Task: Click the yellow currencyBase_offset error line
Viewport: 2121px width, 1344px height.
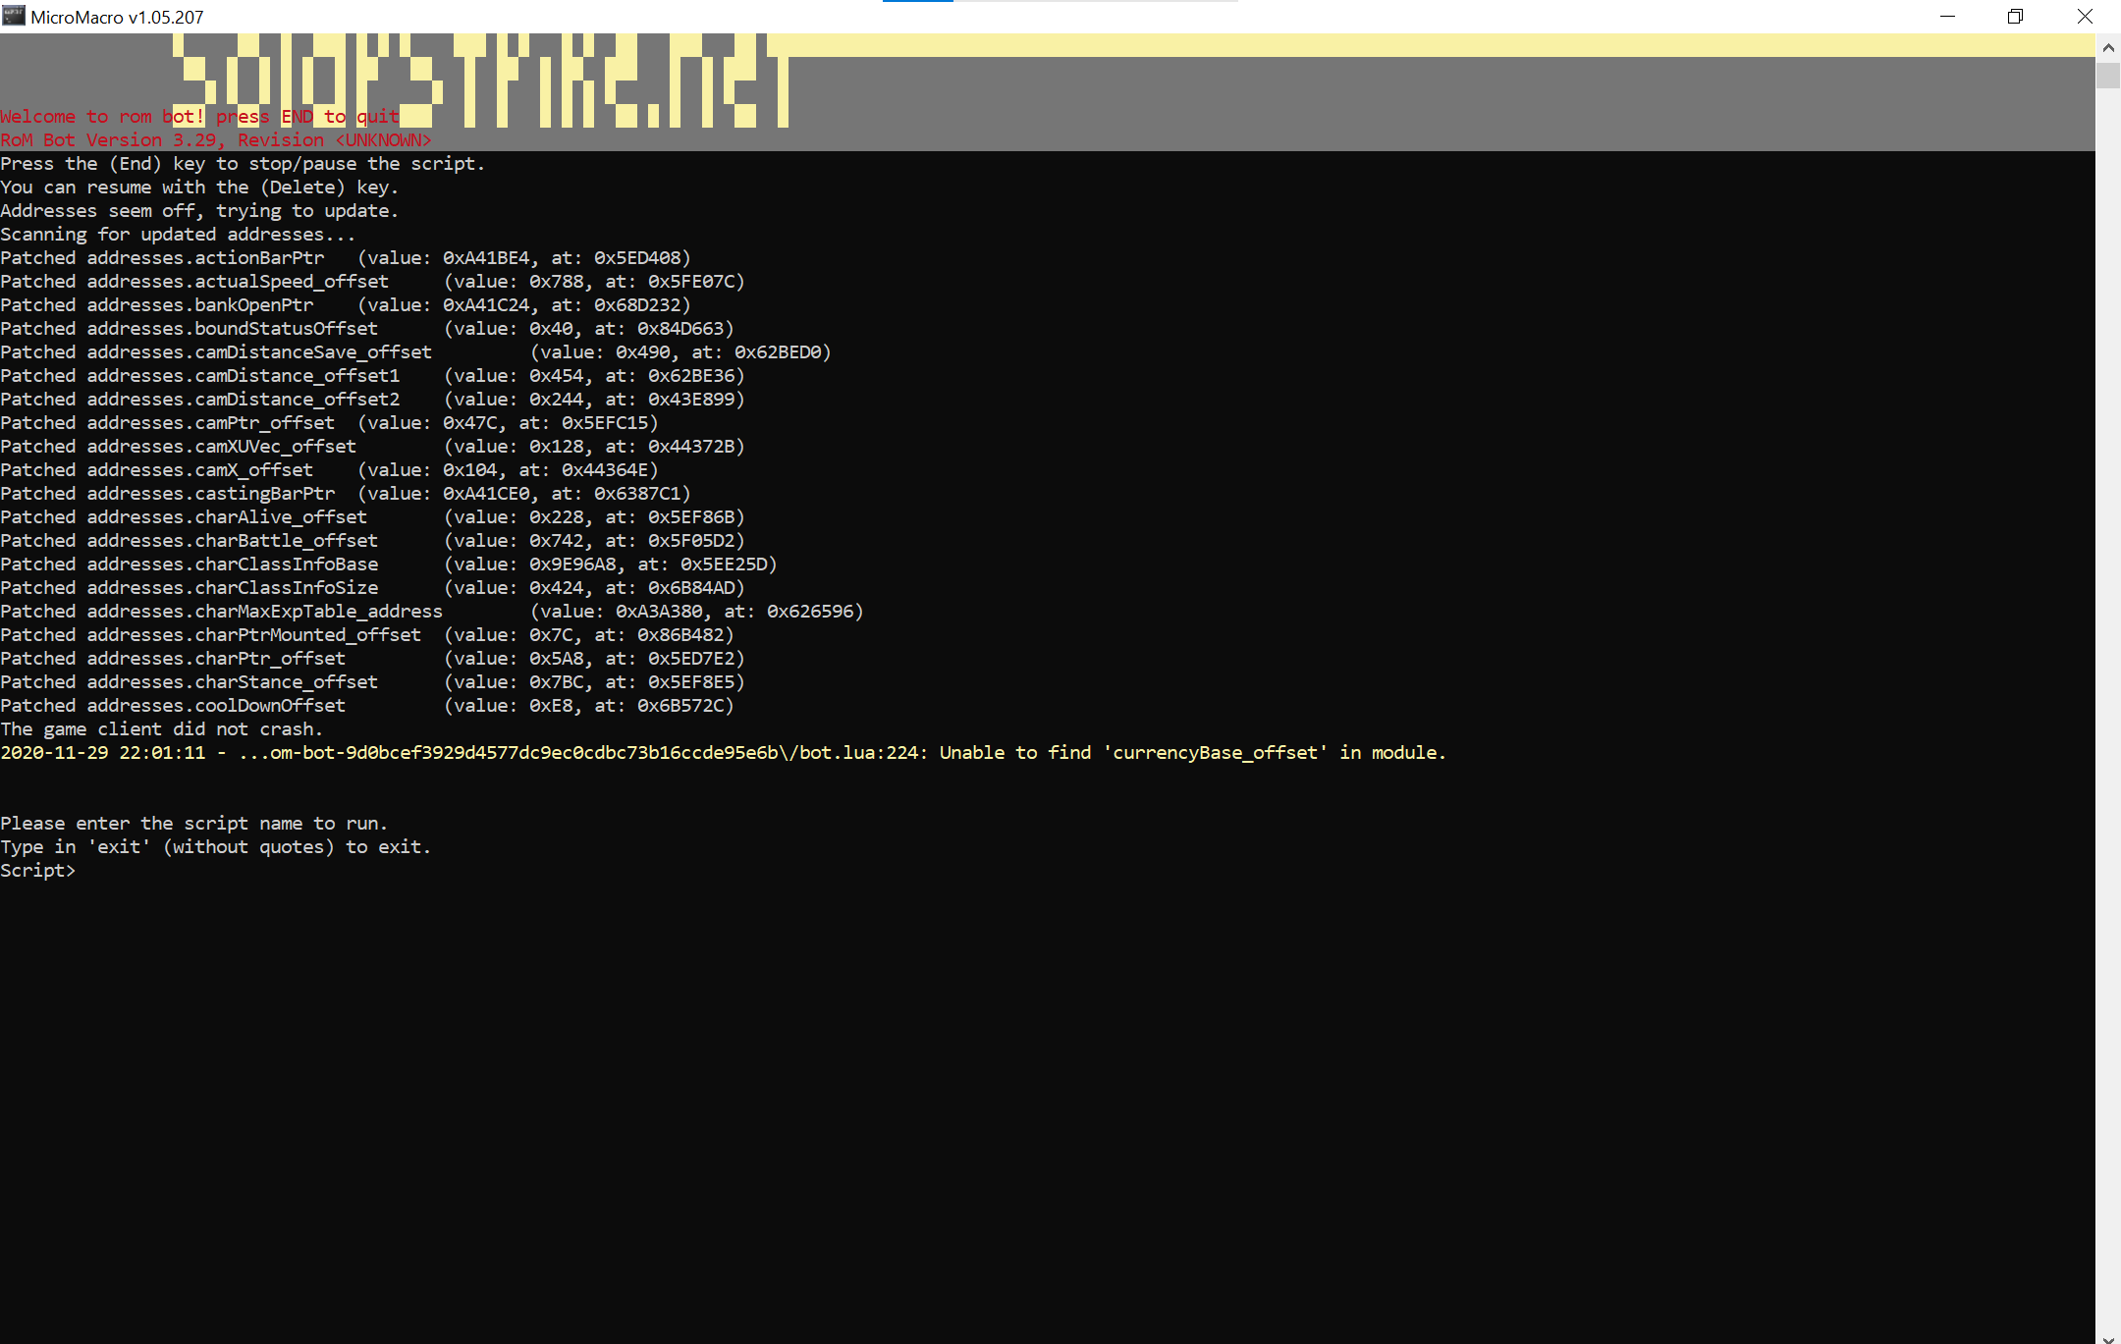Action: tap(723, 753)
